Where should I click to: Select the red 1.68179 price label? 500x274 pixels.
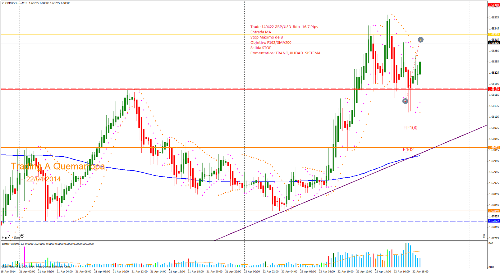click(x=494, y=89)
